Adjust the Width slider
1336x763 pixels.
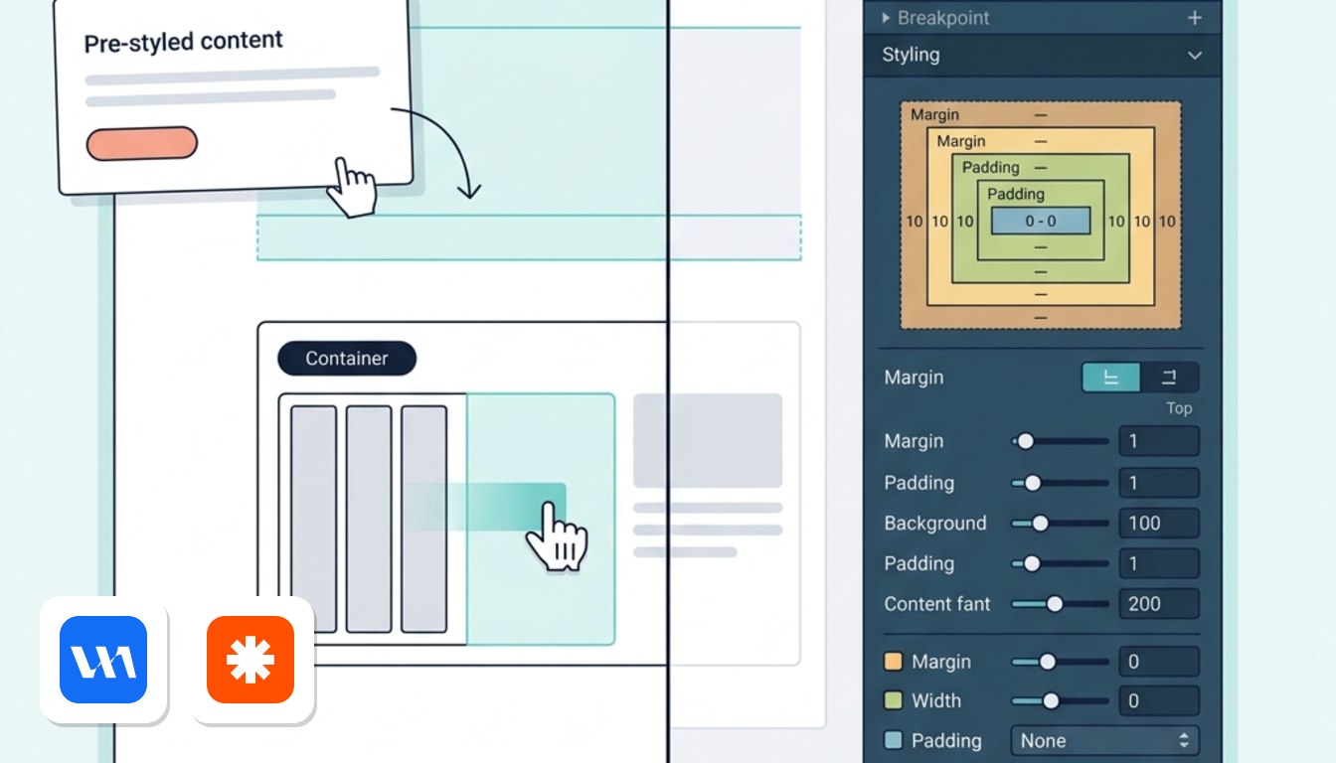pos(1060,700)
